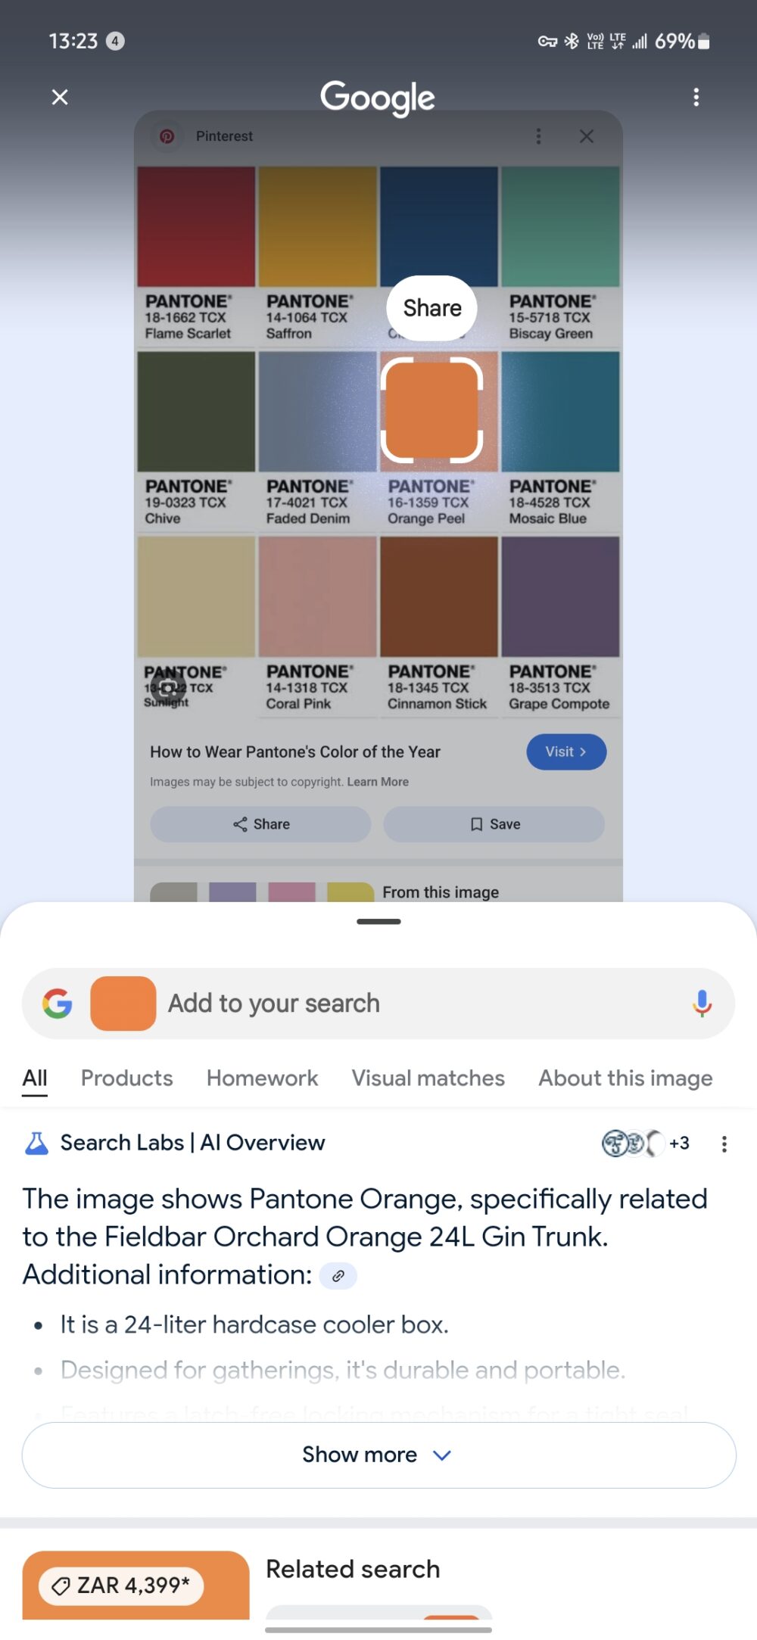Viewport: 757px width, 1640px height.
Task: Open the three-dot menu on the image card
Action: [538, 136]
